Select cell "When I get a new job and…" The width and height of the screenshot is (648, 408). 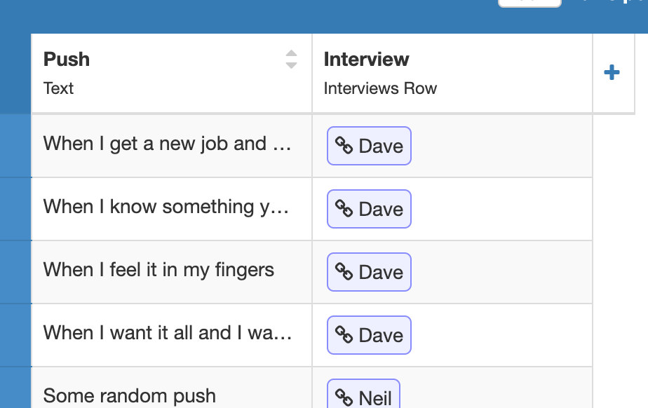pyautogui.click(x=167, y=144)
